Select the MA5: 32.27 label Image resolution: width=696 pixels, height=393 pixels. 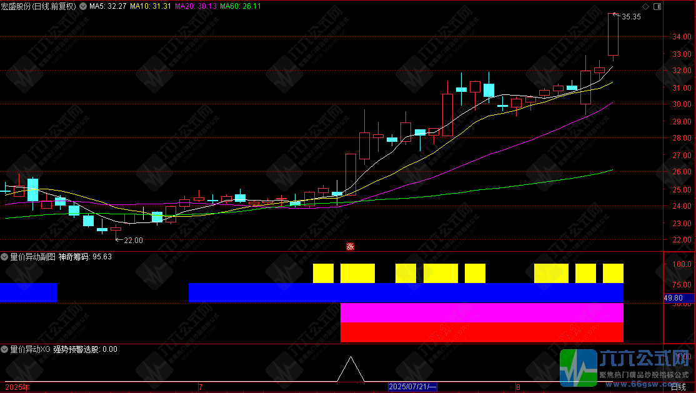(x=108, y=6)
